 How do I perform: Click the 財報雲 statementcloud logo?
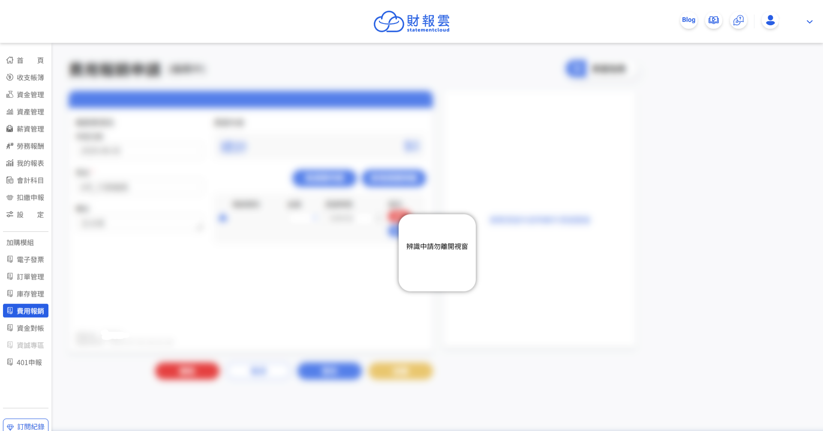(411, 21)
